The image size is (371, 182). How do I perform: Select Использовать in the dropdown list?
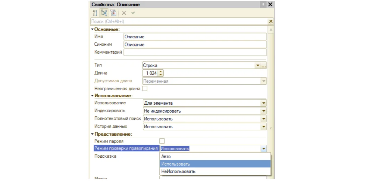click(x=215, y=164)
